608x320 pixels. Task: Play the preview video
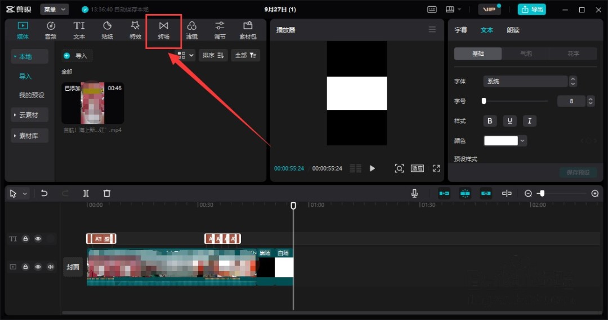[372, 168]
